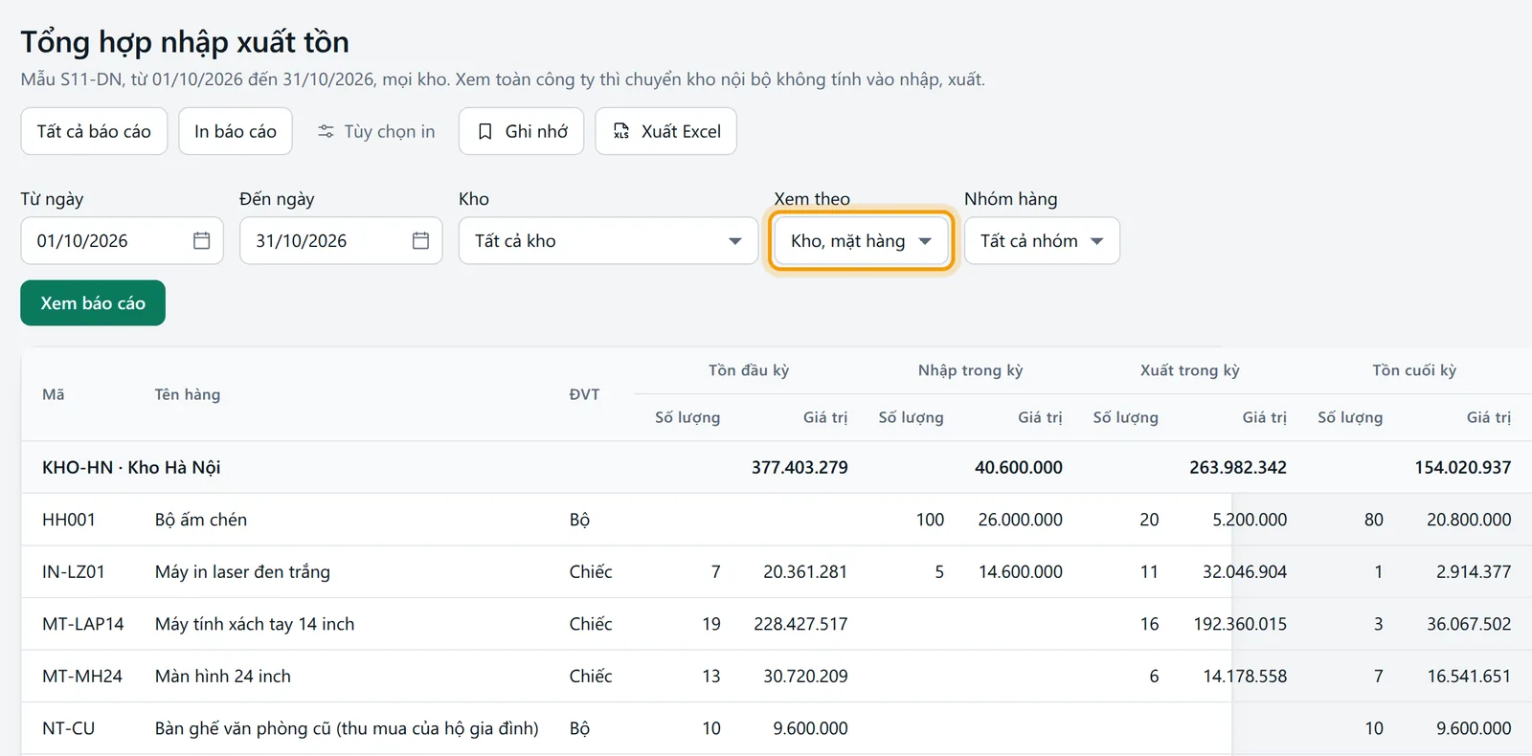Click item code HH001

coord(69,520)
